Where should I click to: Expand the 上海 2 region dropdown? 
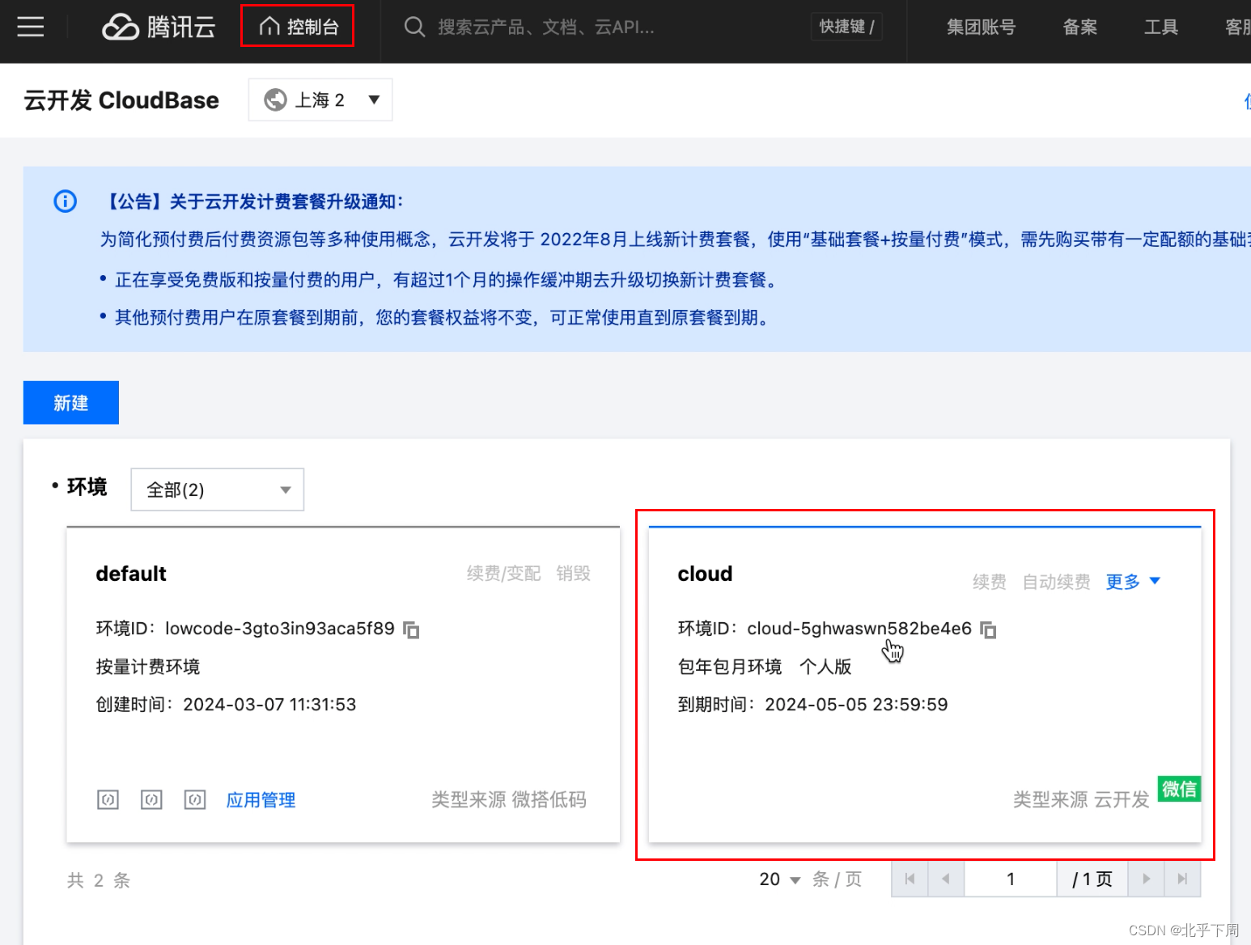(320, 100)
